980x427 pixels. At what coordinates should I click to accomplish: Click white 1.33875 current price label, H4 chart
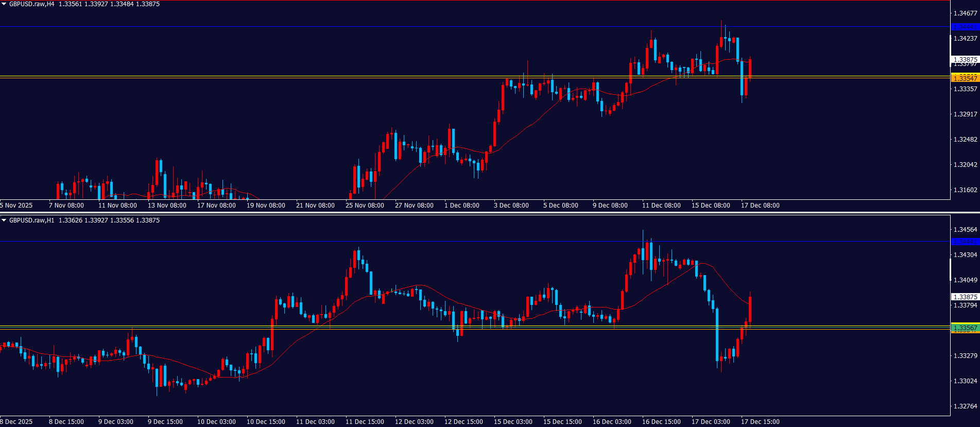(965, 59)
